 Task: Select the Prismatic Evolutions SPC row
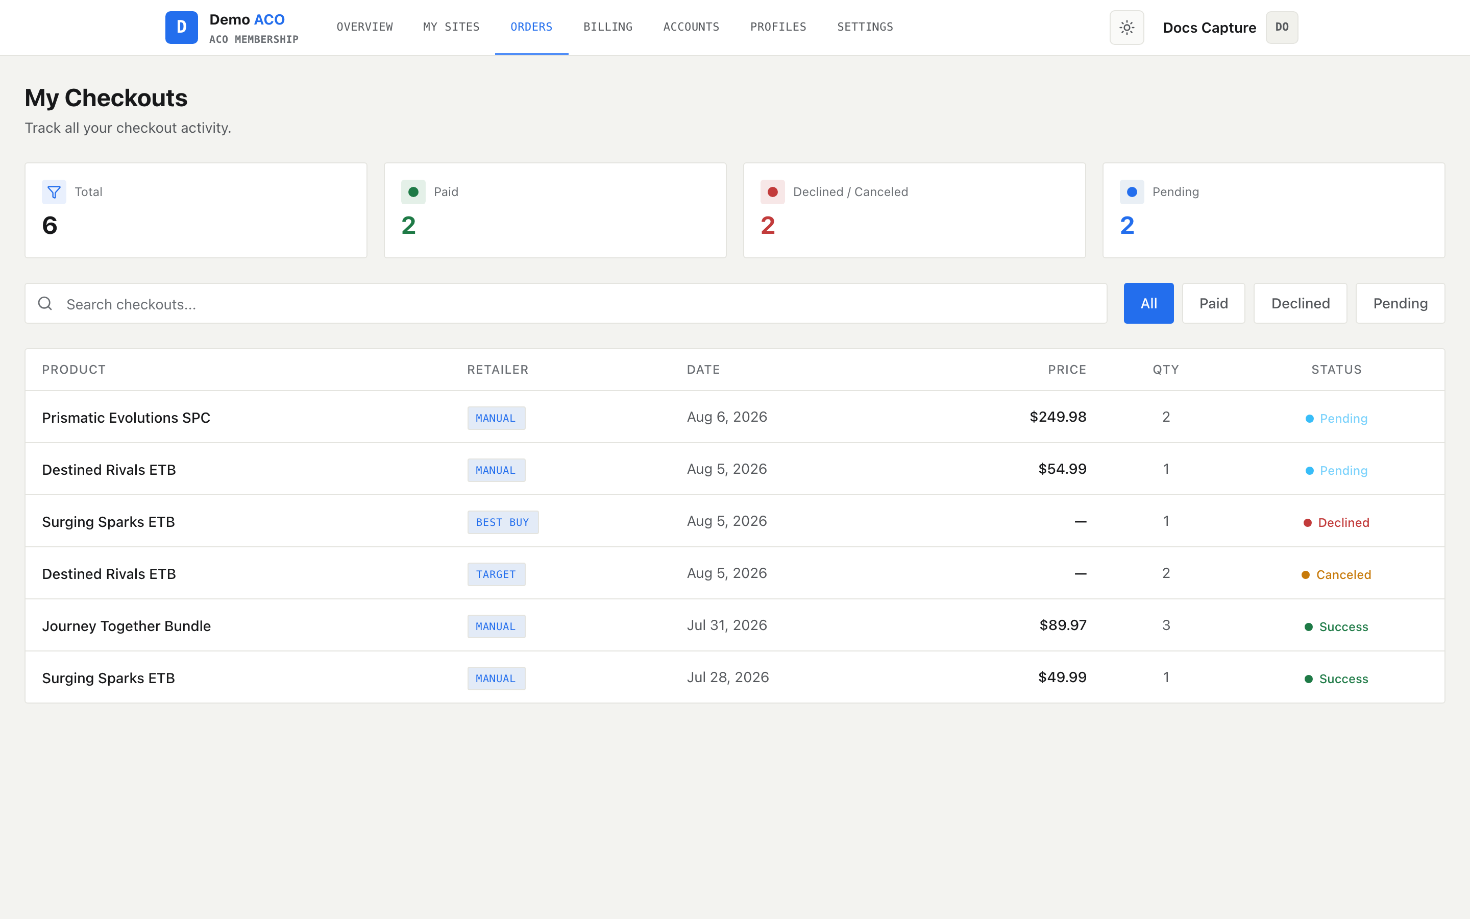[734, 417]
